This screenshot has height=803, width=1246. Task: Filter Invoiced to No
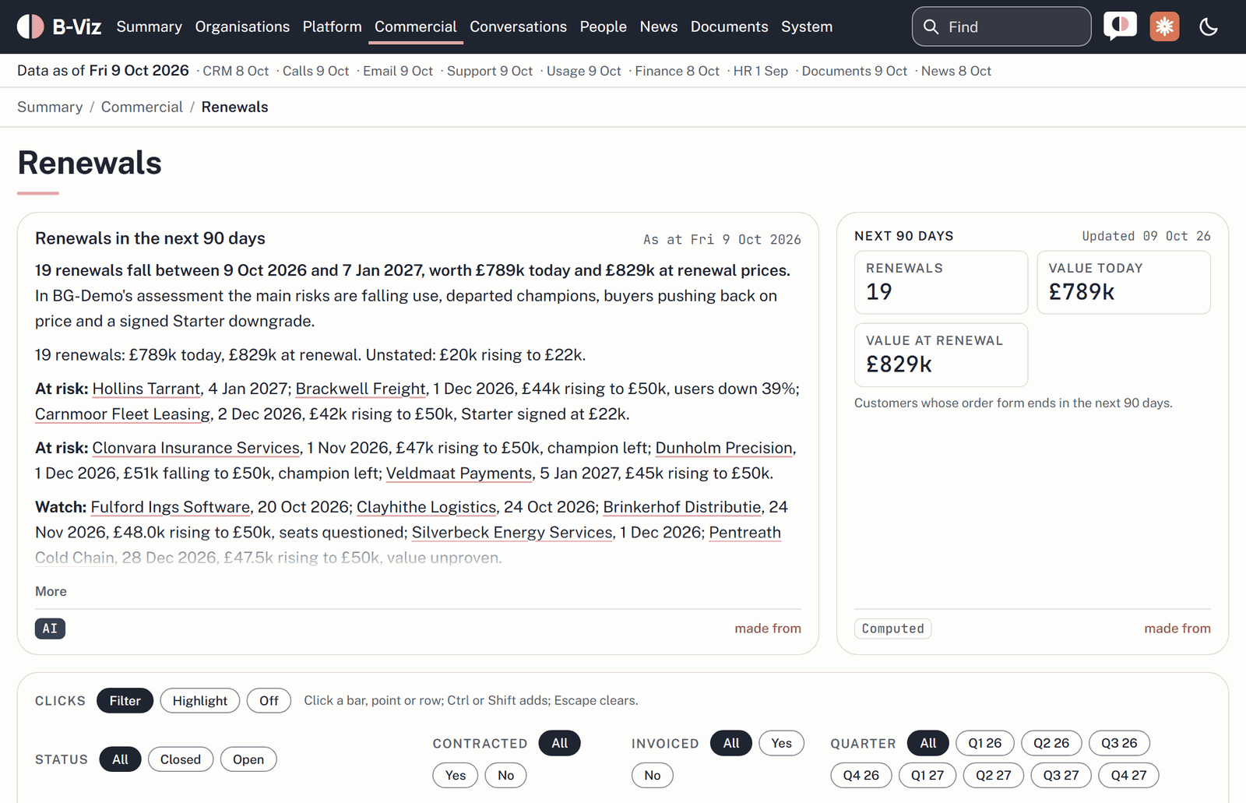coord(653,775)
